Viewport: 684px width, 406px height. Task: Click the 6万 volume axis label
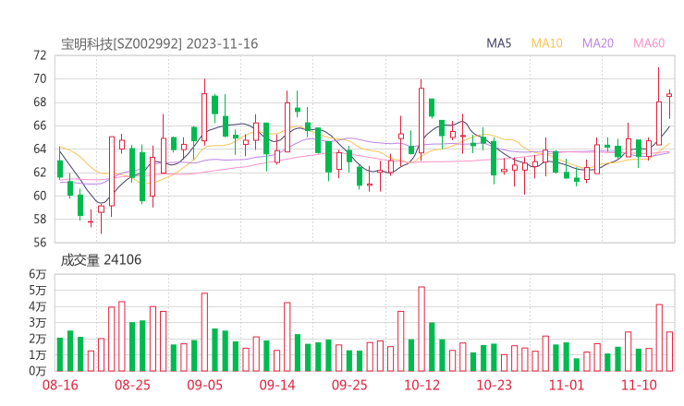tap(38, 274)
